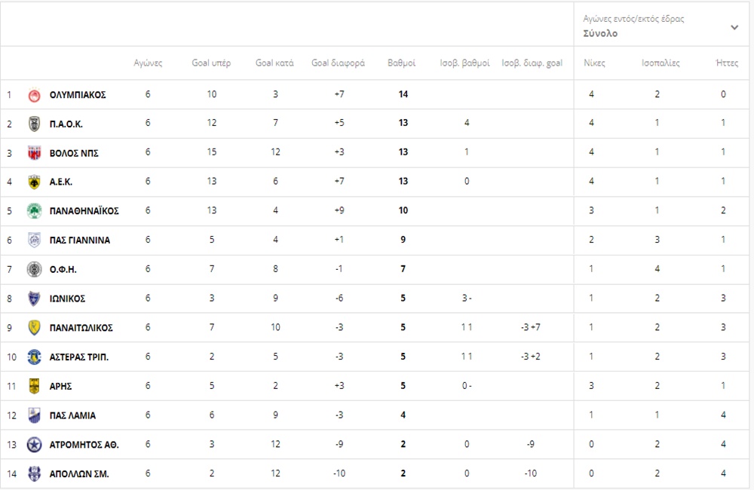Open team link 'ΑΣΤΕΡΑΣ ΤΡΙΠ.'

click(x=79, y=357)
